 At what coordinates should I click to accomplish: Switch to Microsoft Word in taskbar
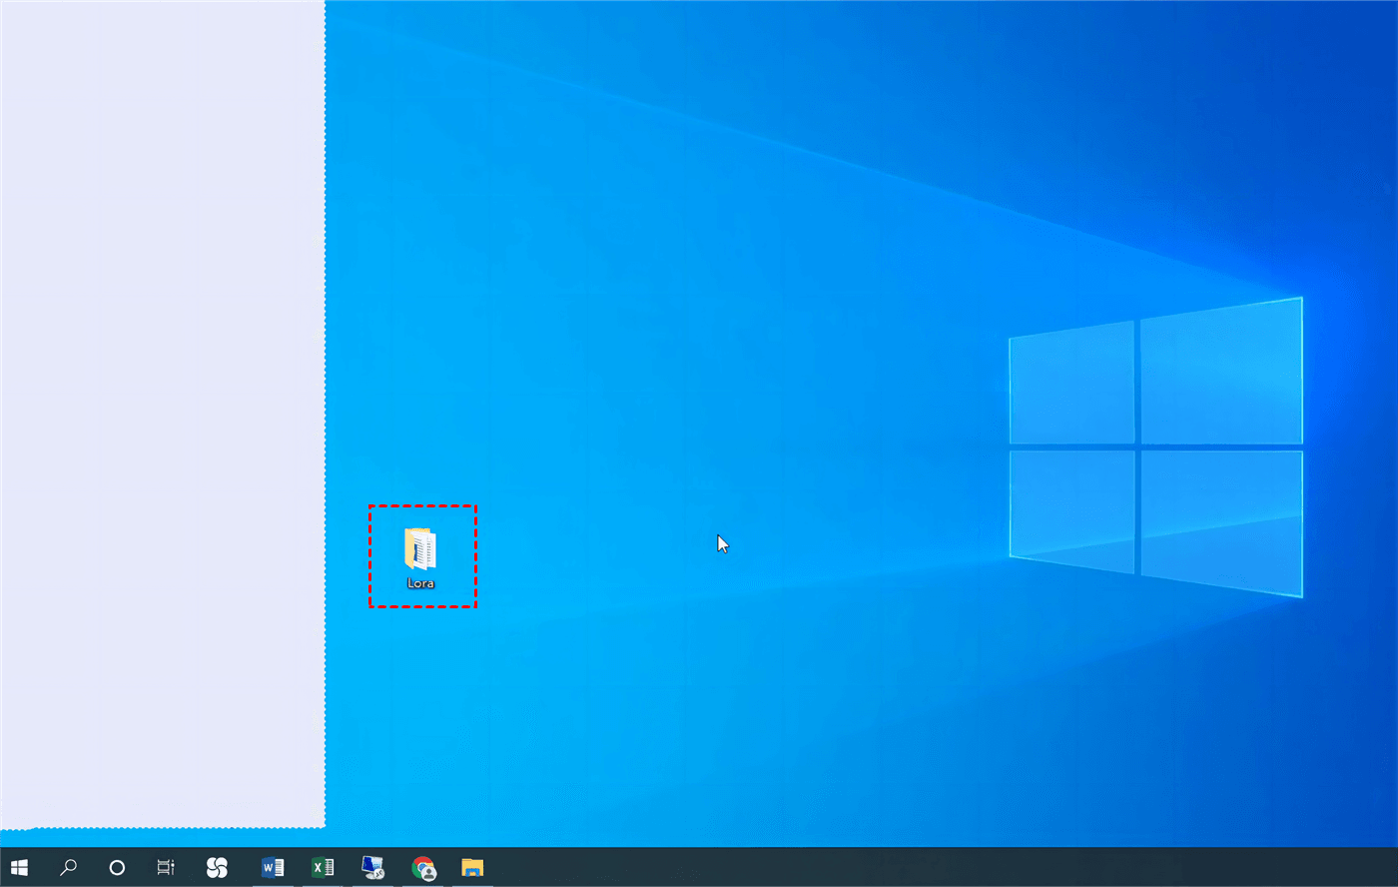click(272, 867)
